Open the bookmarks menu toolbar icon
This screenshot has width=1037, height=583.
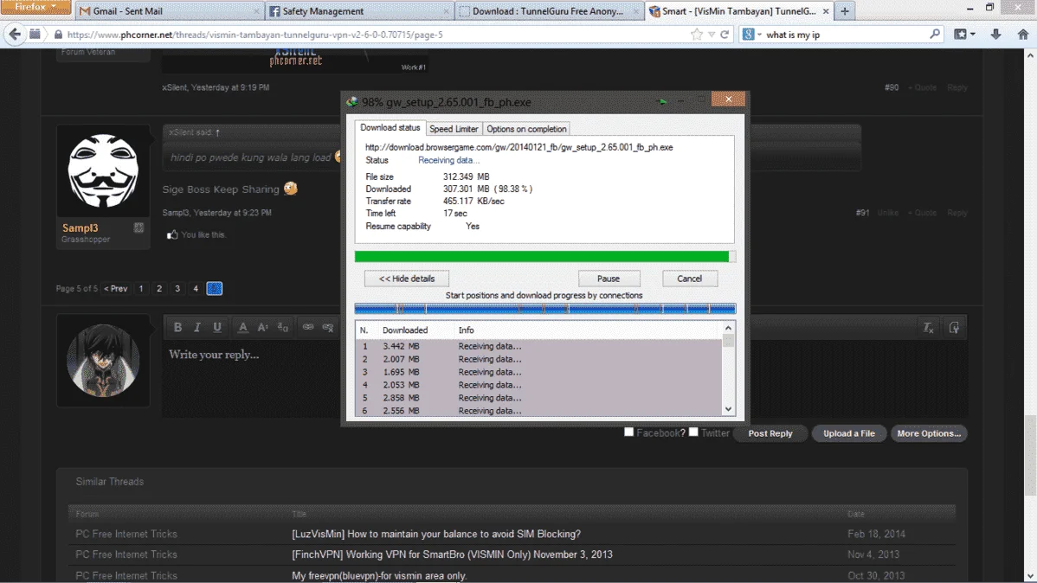960,35
